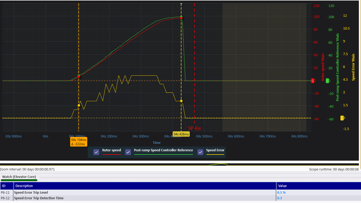
Task: Disable the Speed Error trace checkbox
Action: (x=200, y=152)
